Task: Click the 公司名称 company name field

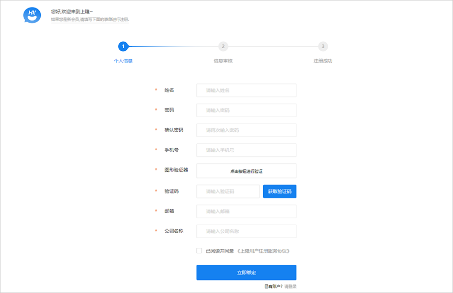Action: click(x=246, y=231)
